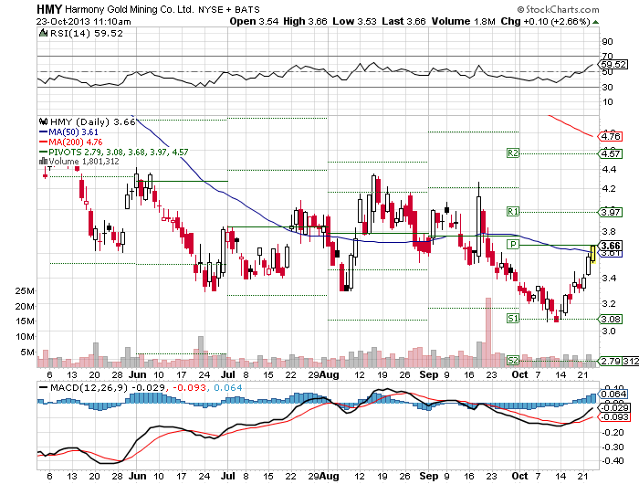Click the Chg +0.10 (+2.66%) value
Screen dimensions: 639x484
[x=545, y=22]
